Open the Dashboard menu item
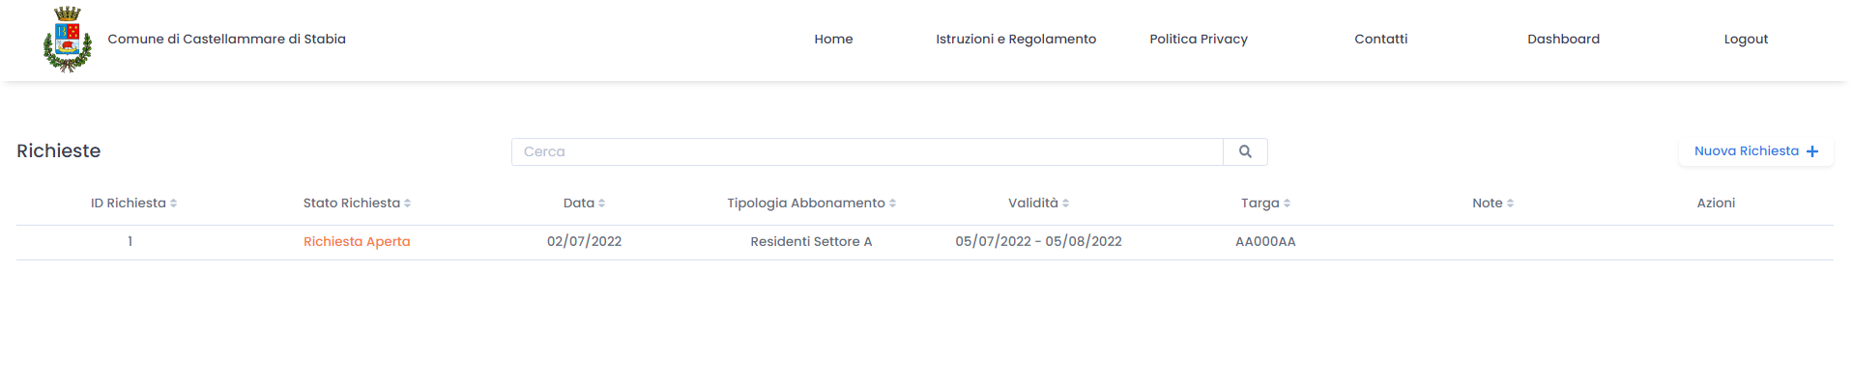The height and width of the screenshot is (380, 1853). coord(1563,40)
